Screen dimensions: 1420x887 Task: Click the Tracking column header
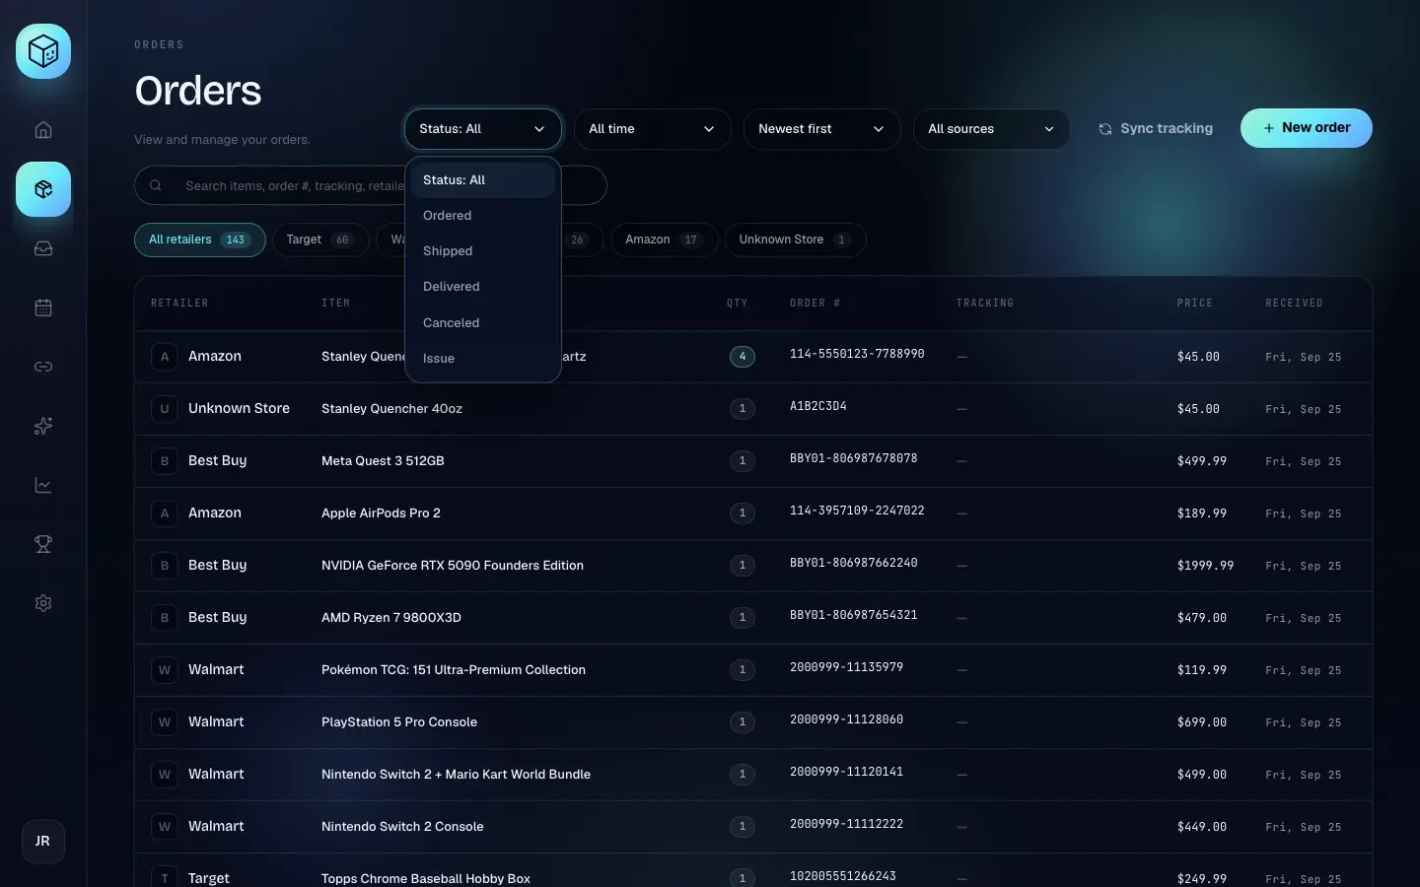(984, 304)
